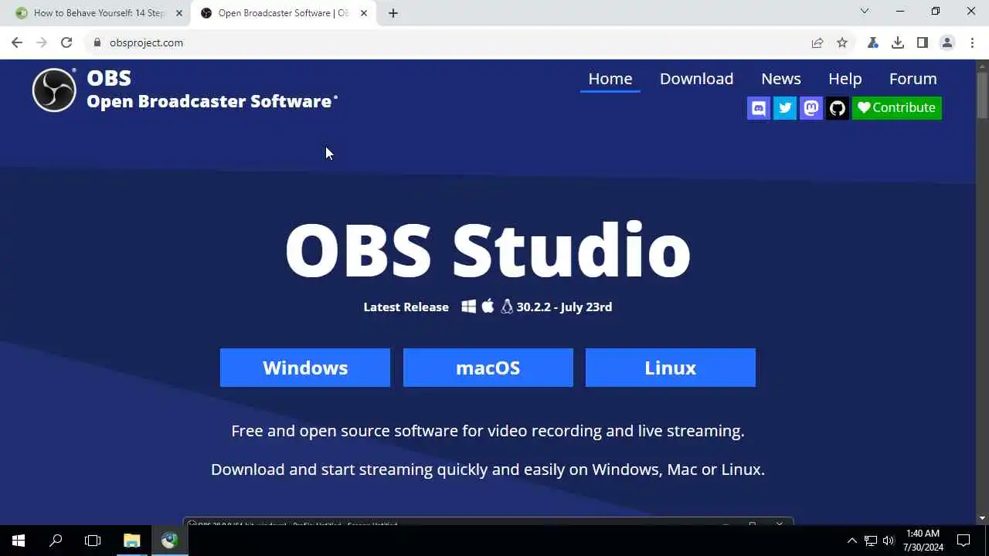Click the Open Broadcaster Software title
The height and width of the screenshot is (556, 989).
(x=209, y=101)
